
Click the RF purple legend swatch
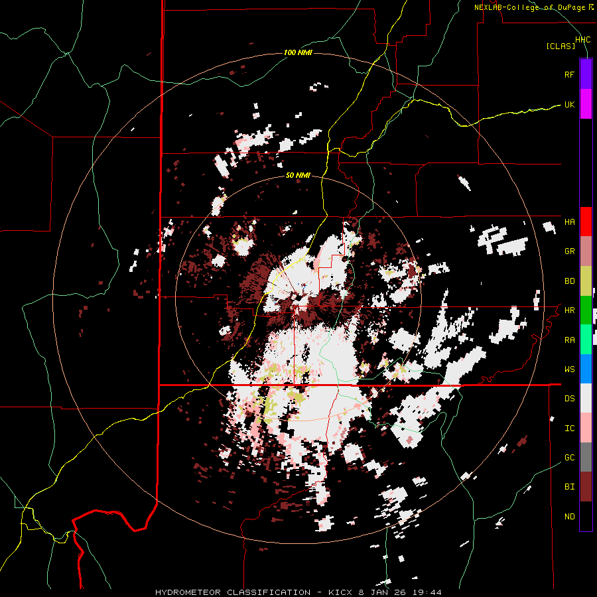(x=586, y=74)
